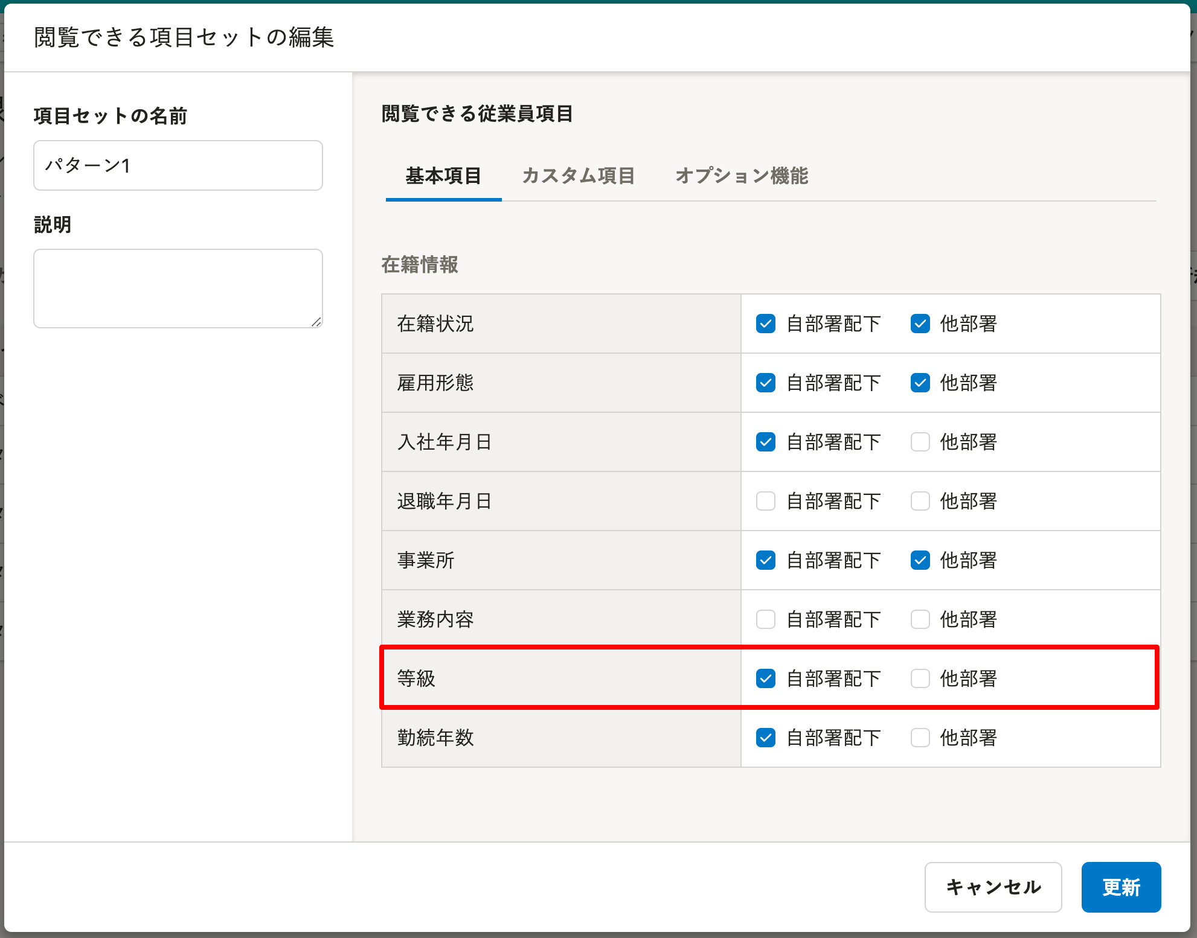Viewport: 1197px width, 938px height.
Task: Click the 等級 row label
Action: pos(416,678)
